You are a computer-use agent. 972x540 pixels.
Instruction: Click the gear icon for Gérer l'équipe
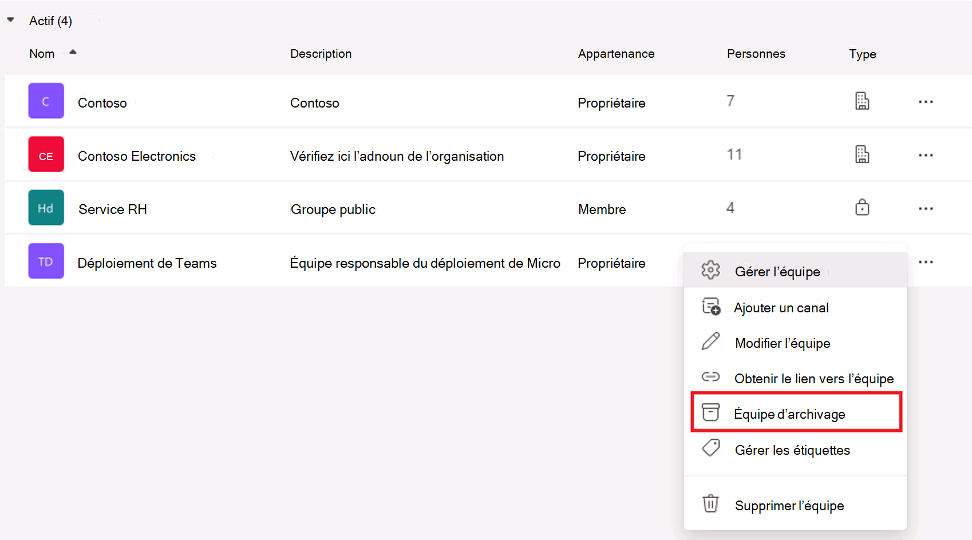(710, 269)
